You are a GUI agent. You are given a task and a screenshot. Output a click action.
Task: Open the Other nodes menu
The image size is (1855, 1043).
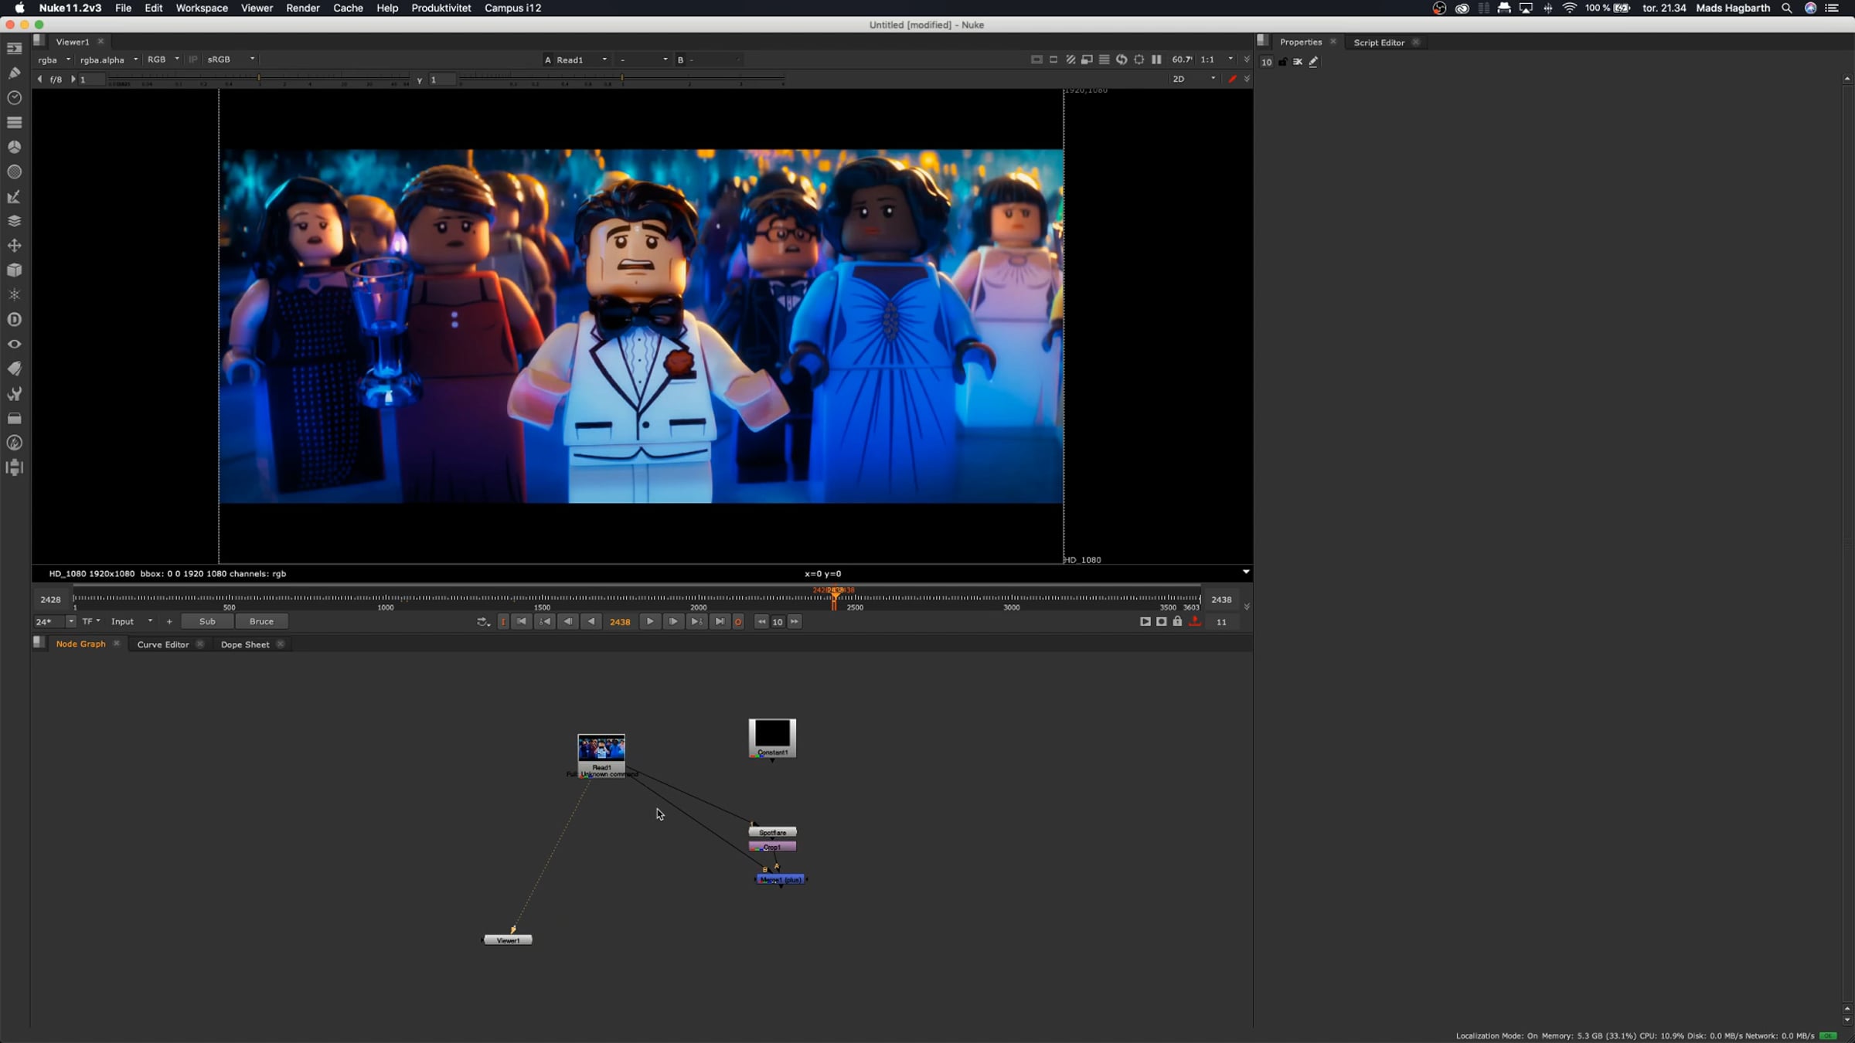pyautogui.click(x=14, y=418)
